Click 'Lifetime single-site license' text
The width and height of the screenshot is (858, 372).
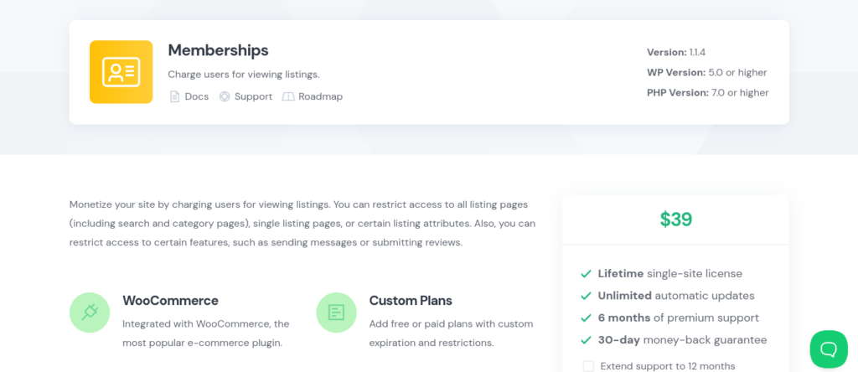click(670, 273)
